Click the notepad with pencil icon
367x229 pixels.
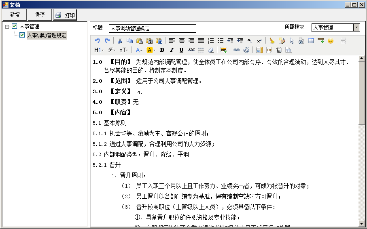click(x=282, y=41)
